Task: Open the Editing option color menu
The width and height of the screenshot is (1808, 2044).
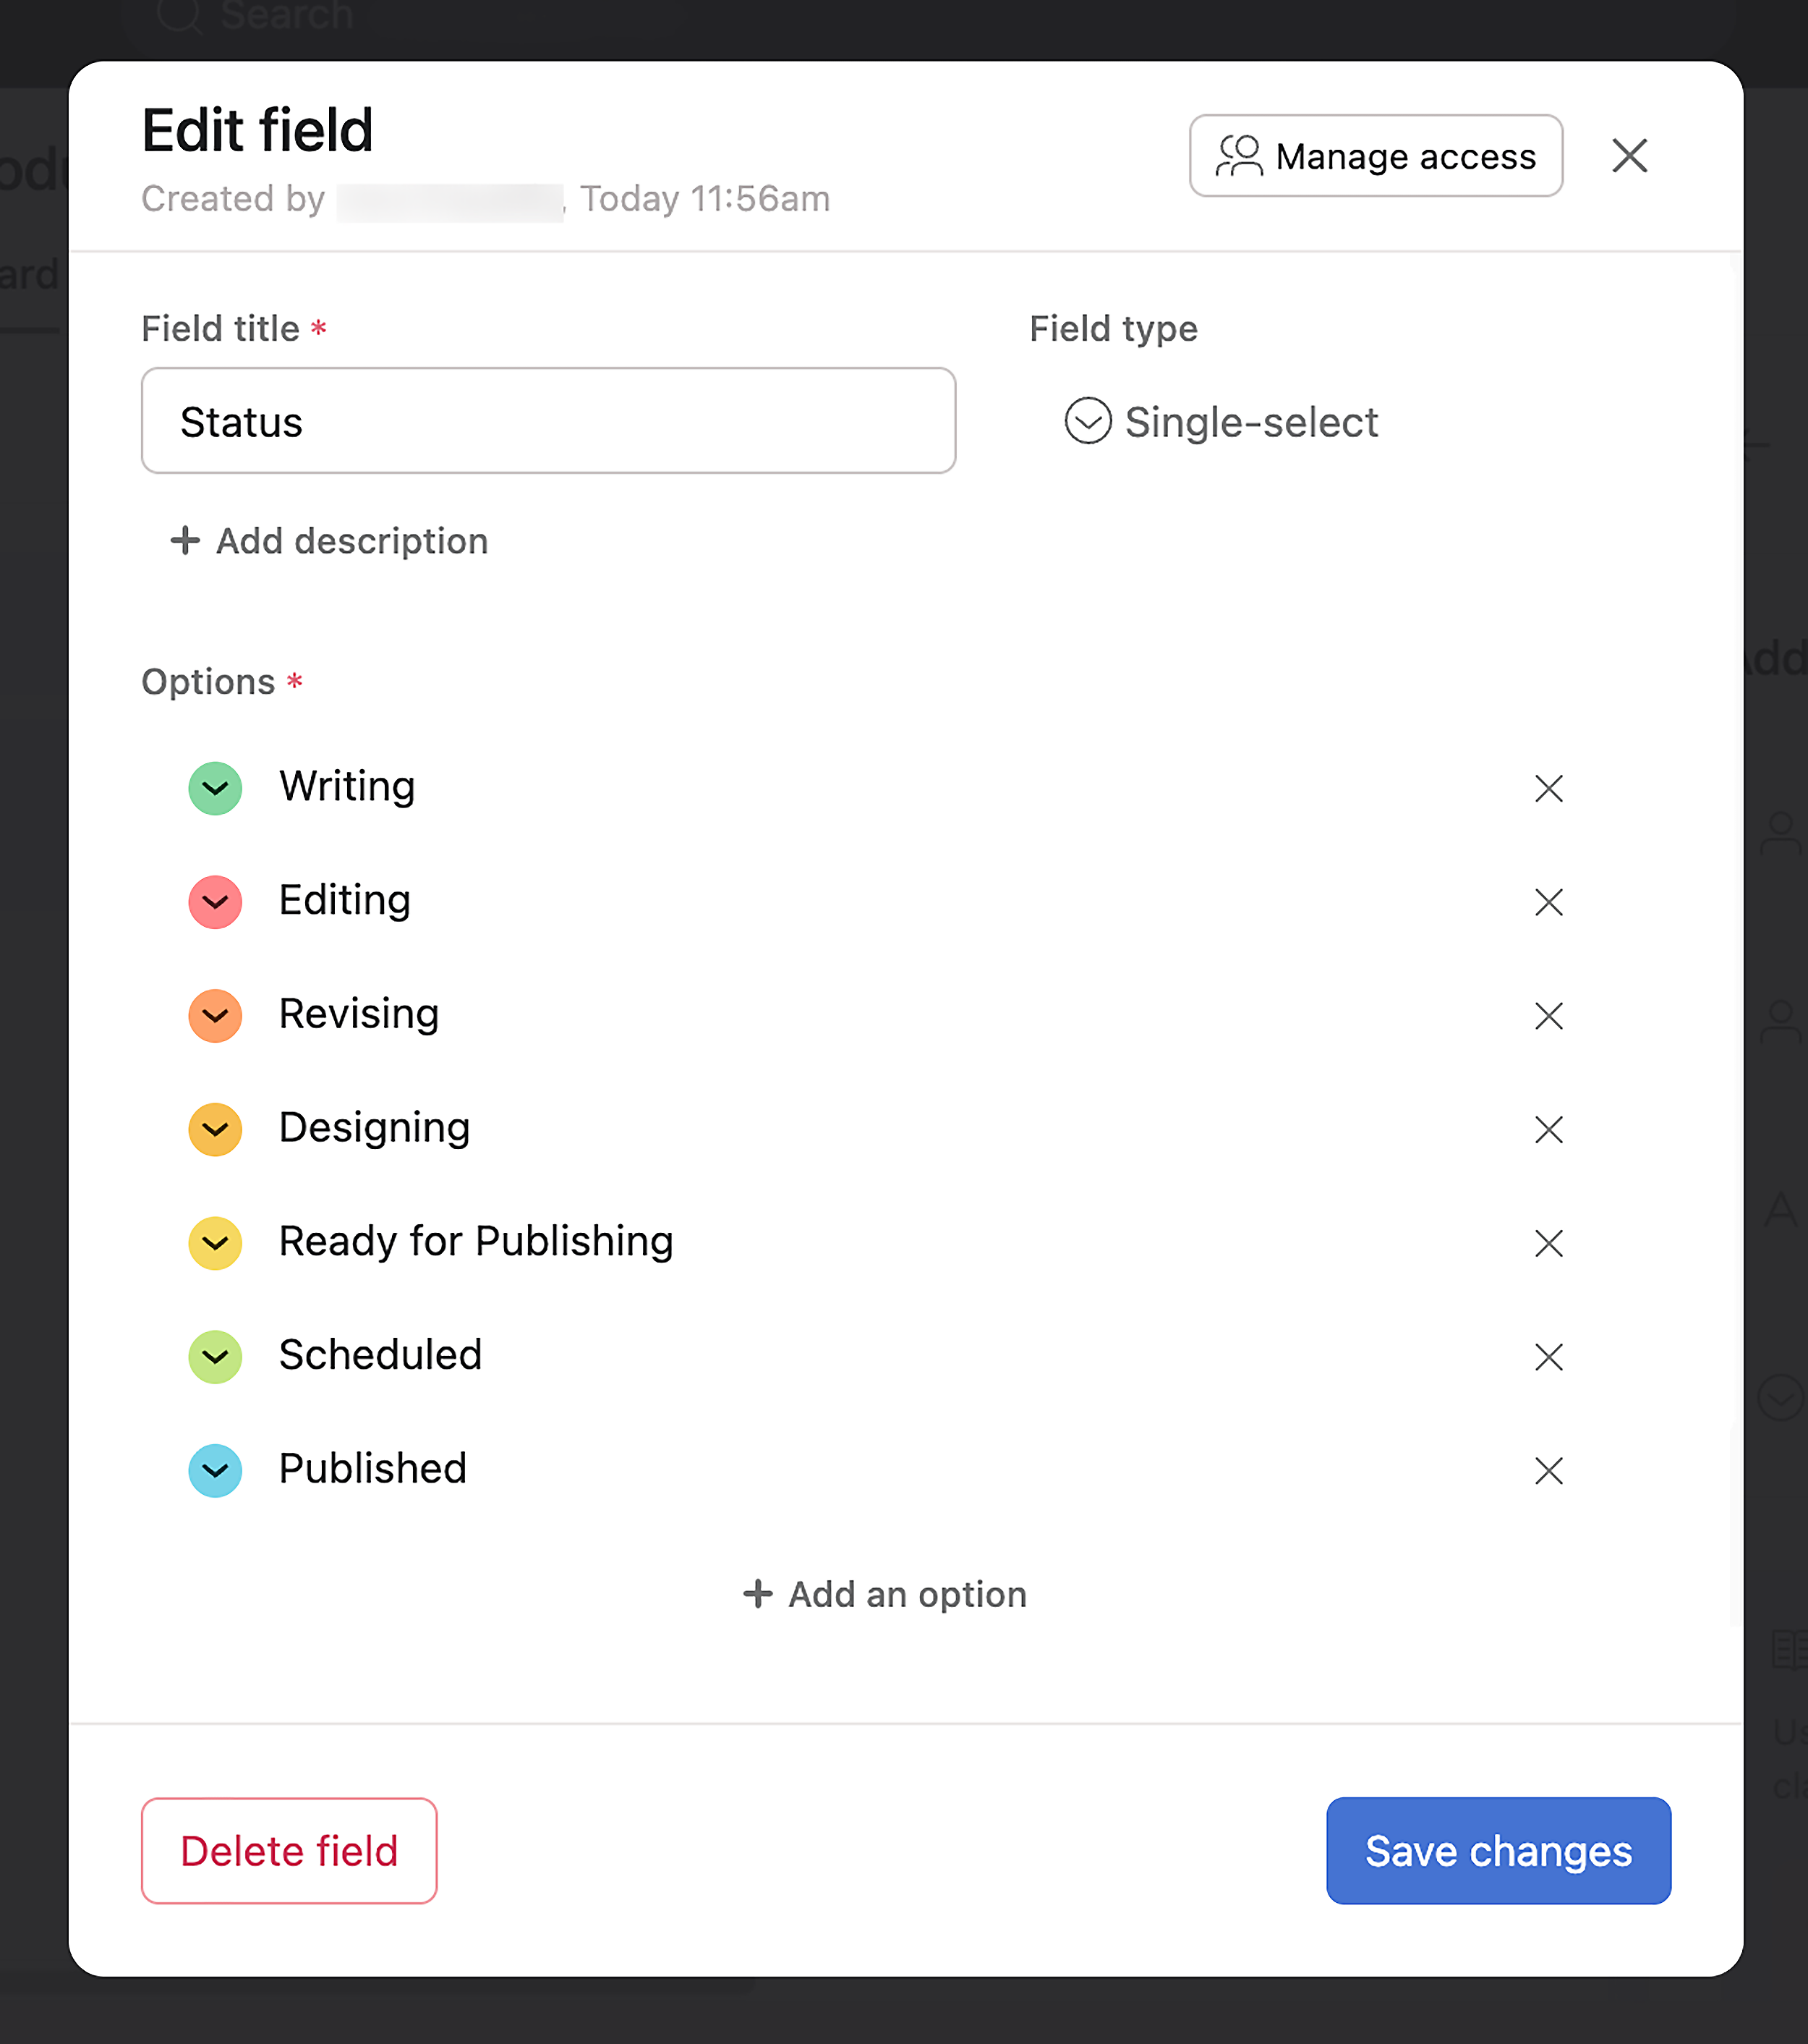Action: [x=215, y=902]
